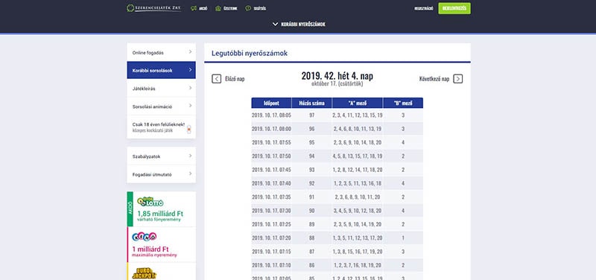Expand the Online fogadás menu chevron

click(x=191, y=52)
